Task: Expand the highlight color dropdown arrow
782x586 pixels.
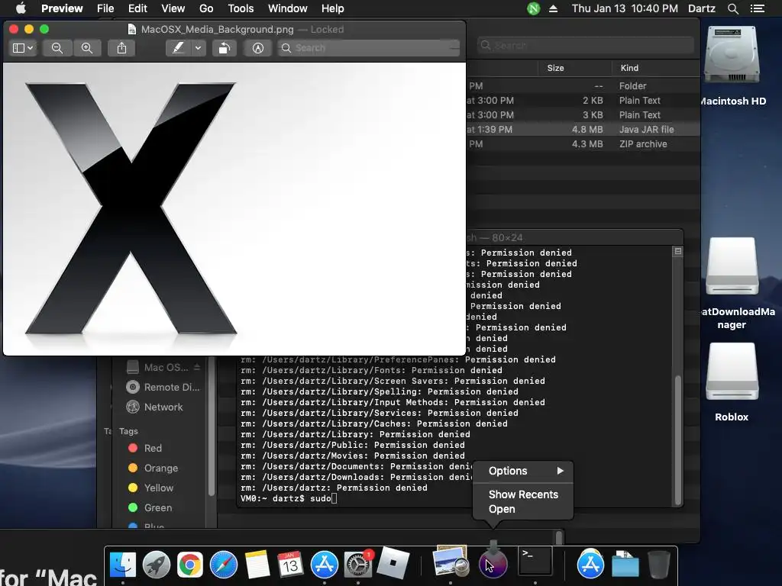Action: [199, 48]
